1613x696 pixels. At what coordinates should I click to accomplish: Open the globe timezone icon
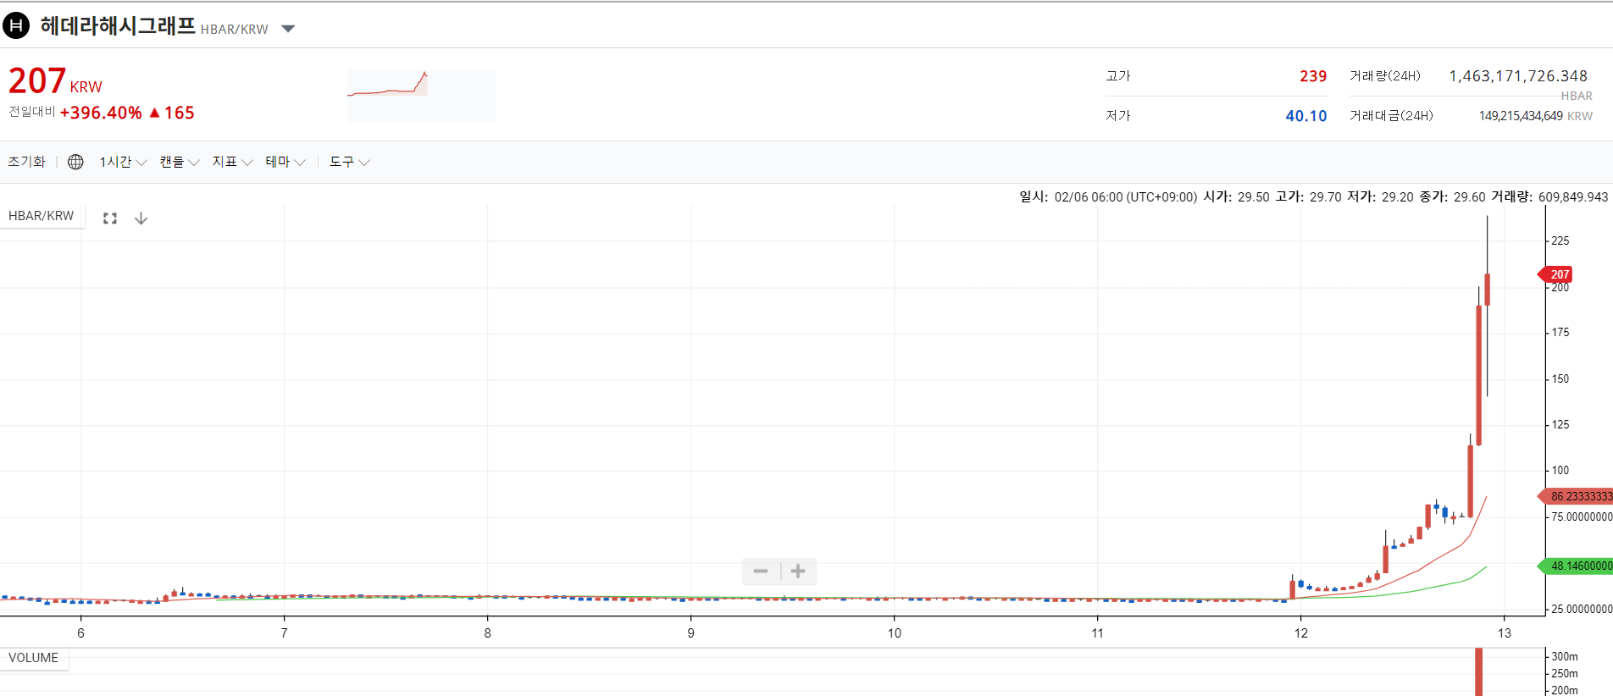coord(75,162)
